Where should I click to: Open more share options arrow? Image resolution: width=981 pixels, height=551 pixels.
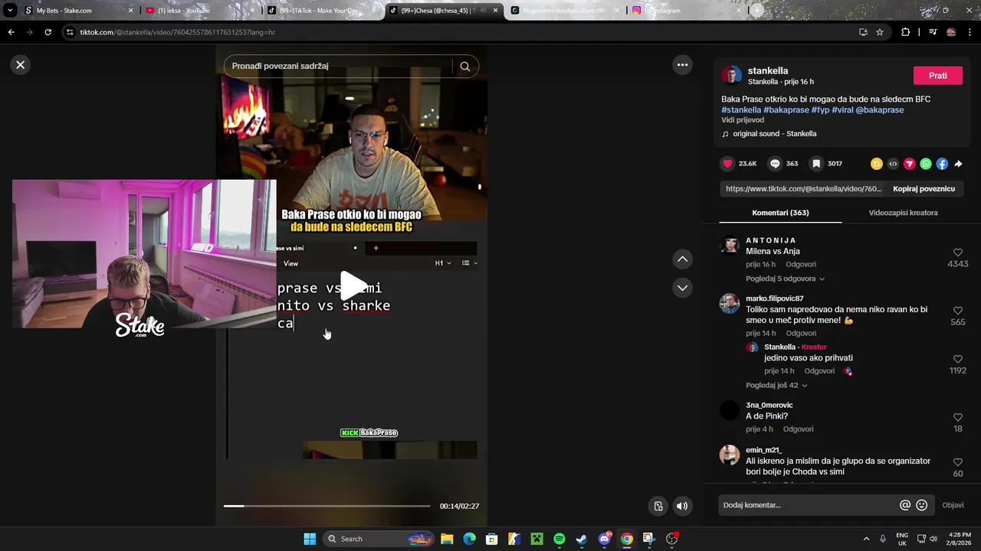(958, 164)
